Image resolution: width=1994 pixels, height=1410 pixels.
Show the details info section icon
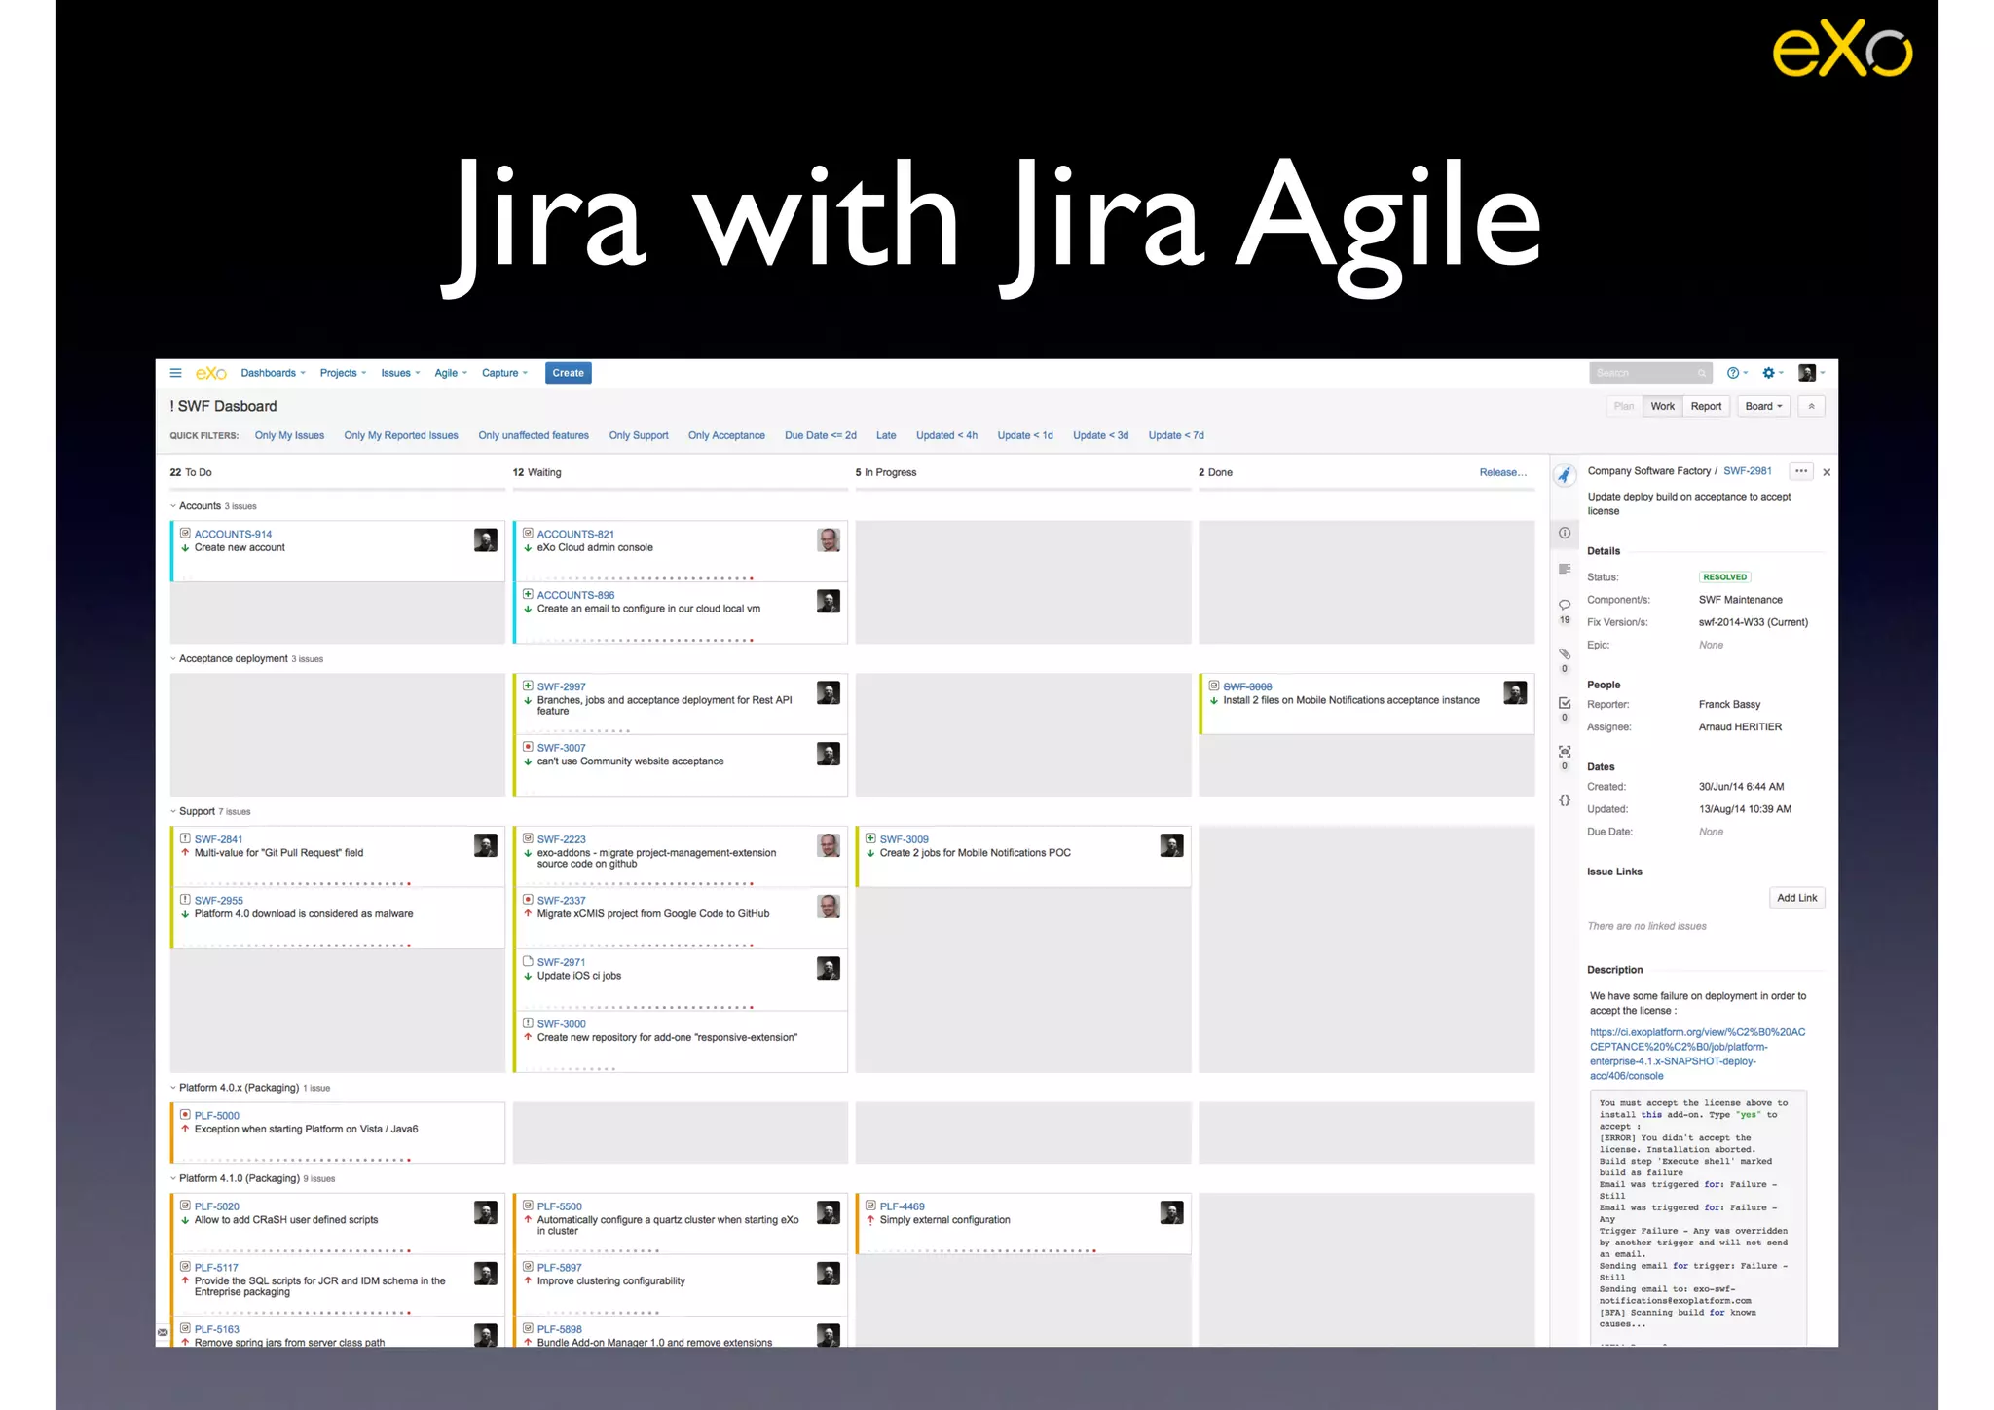point(1565,533)
